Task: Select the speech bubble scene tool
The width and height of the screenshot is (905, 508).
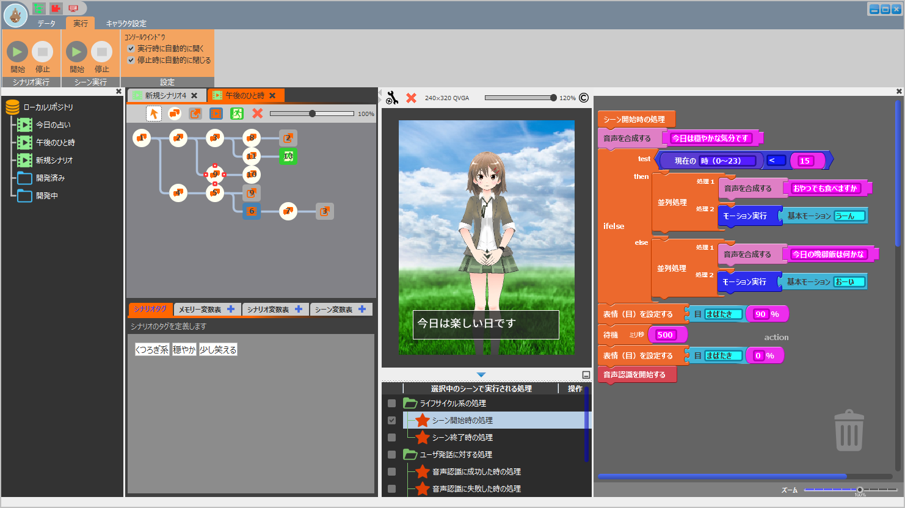Action: (x=175, y=114)
